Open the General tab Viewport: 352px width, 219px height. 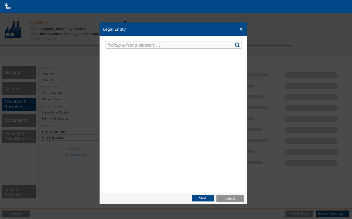19,73
